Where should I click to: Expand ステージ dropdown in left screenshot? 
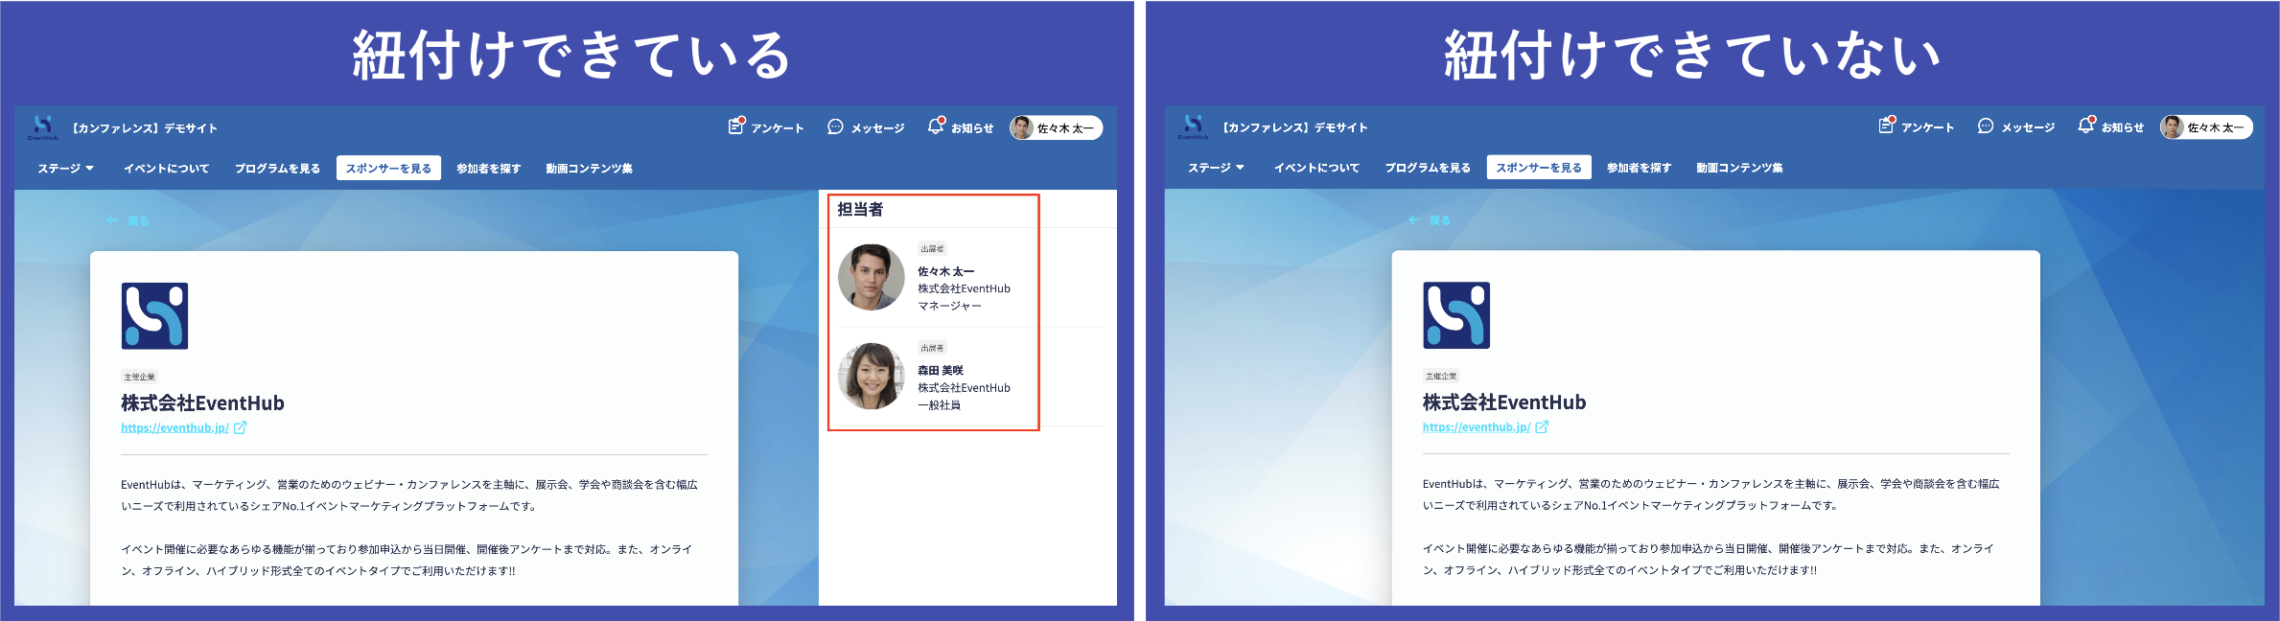click(x=66, y=169)
